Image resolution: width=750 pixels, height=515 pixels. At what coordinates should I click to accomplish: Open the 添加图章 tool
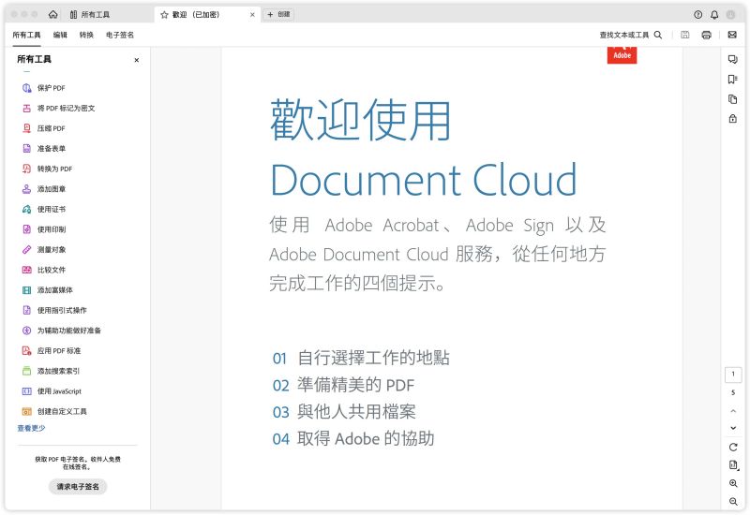(x=44, y=189)
